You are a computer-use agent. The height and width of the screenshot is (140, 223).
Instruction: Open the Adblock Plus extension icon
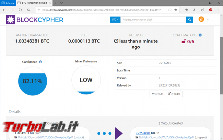[x=211, y=10]
